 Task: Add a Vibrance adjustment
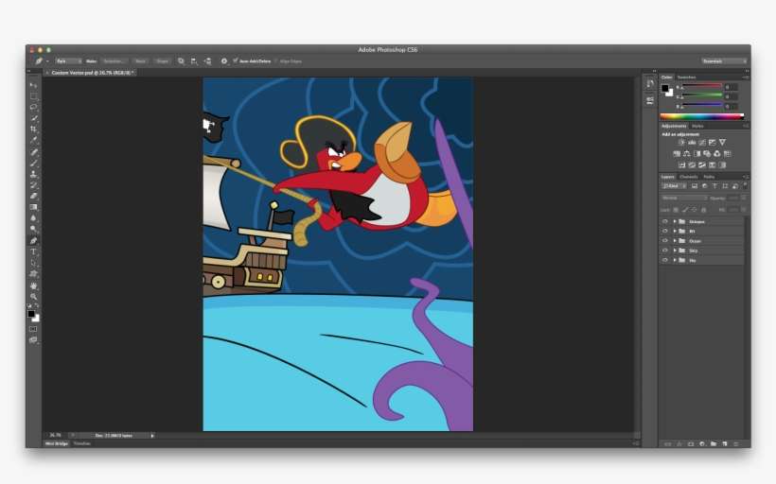pyautogui.click(x=723, y=143)
